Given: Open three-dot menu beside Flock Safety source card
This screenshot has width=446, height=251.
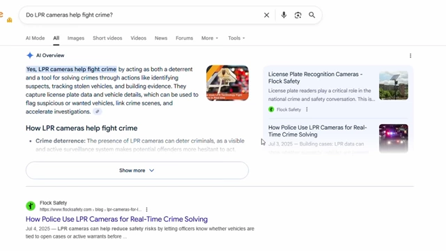Looking at the screenshot, I should tap(307, 109).
